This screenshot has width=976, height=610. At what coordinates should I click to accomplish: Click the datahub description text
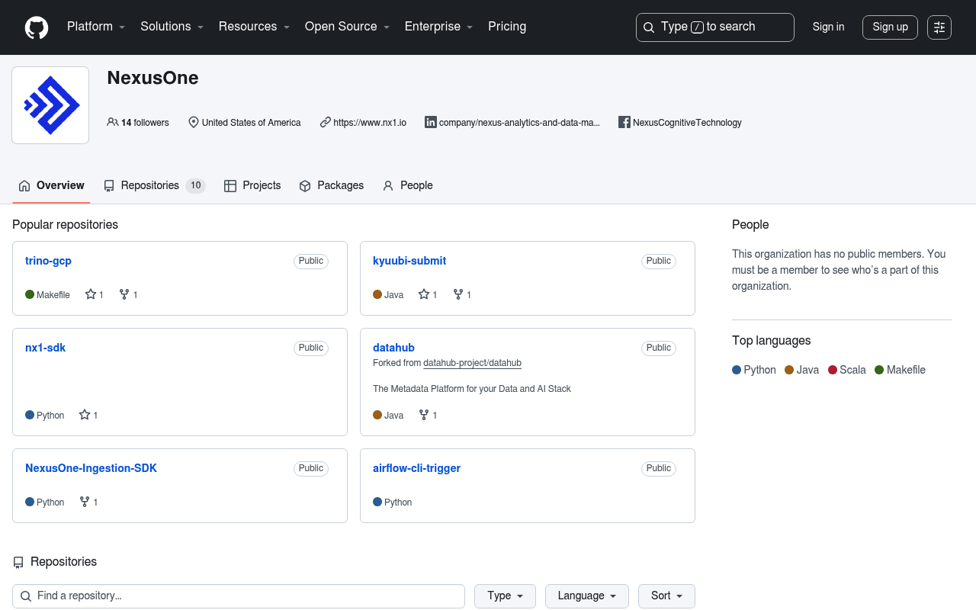472,389
